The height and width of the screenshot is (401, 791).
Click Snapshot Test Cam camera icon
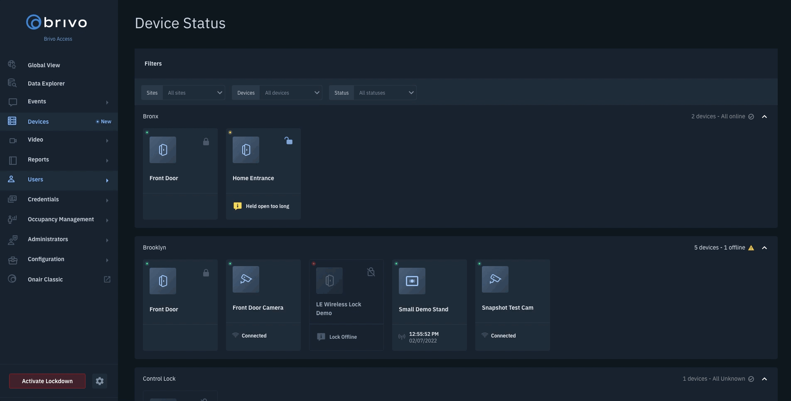pos(495,279)
